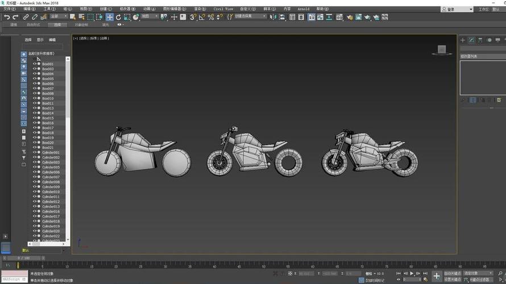Hide Box001 using its eye icon
Viewport: 506px width, 284px height.
tap(34, 64)
